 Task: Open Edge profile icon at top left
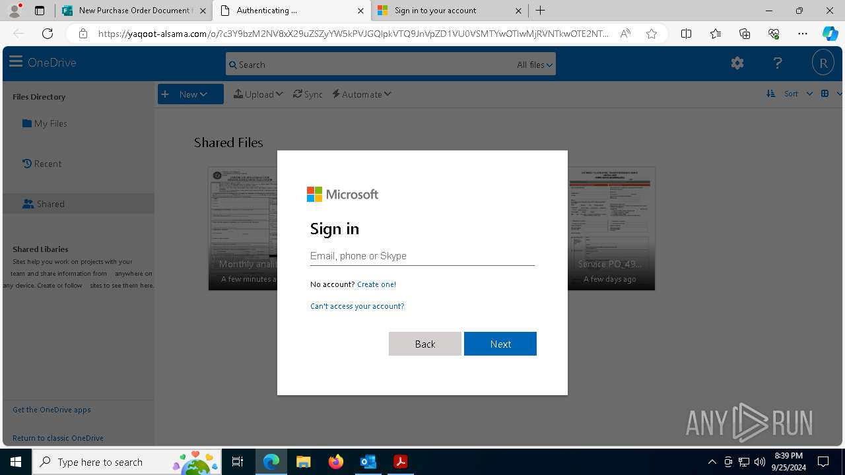pos(15,11)
